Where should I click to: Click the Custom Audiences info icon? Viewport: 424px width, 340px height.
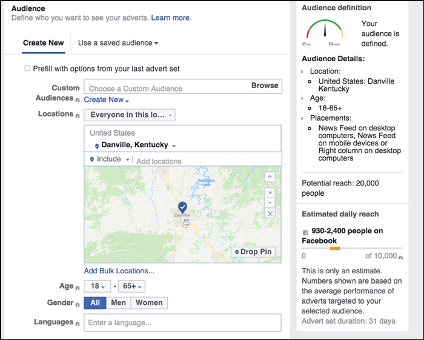78,100
